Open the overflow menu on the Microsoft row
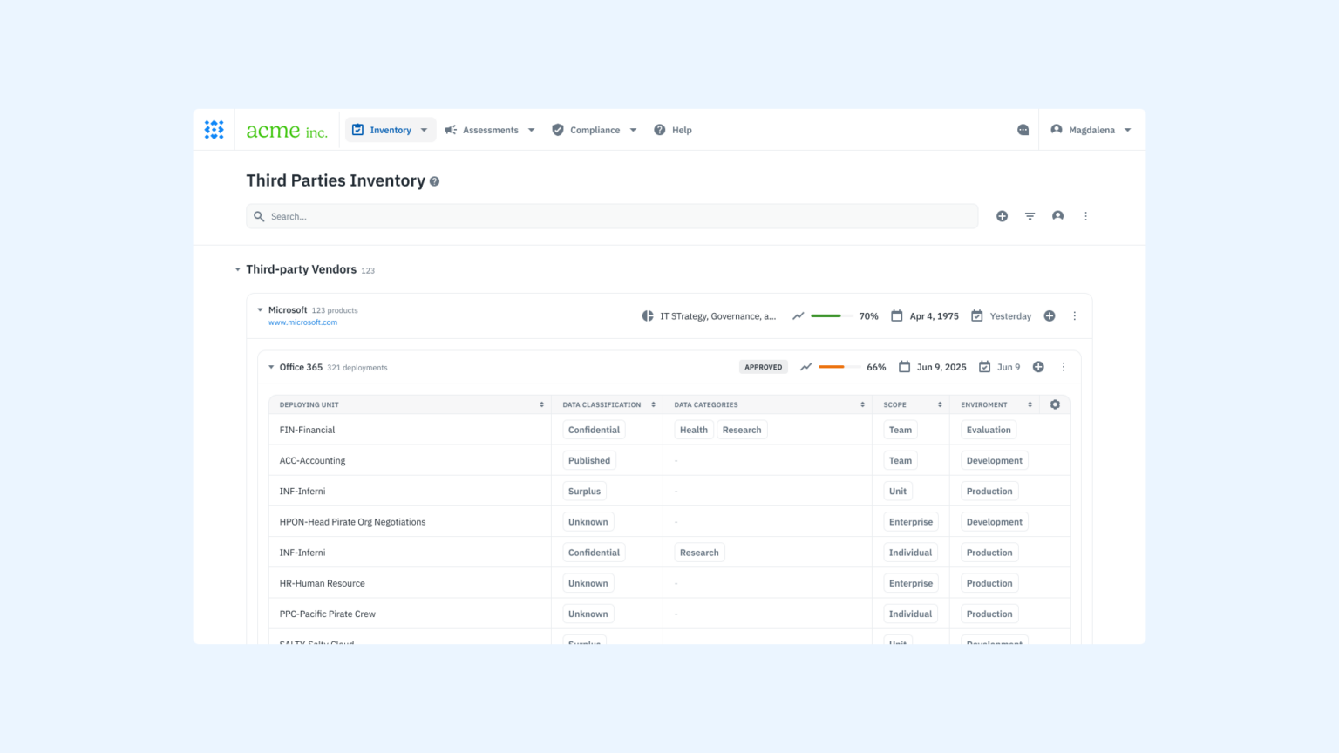 tap(1074, 315)
